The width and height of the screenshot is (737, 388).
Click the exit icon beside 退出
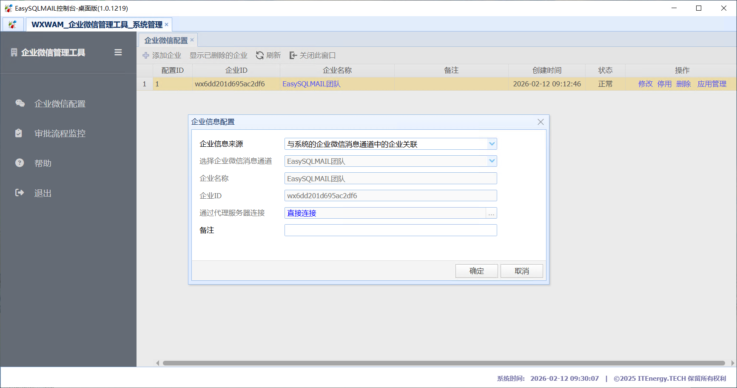[x=20, y=193]
